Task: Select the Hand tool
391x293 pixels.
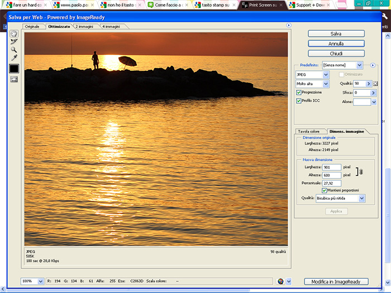Action: click(14, 33)
